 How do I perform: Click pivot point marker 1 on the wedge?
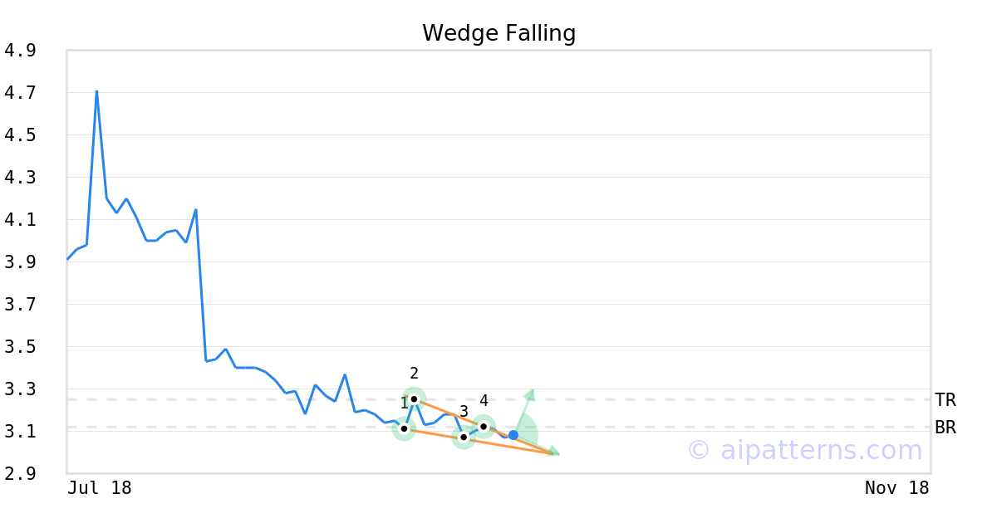pyautogui.click(x=404, y=428)
